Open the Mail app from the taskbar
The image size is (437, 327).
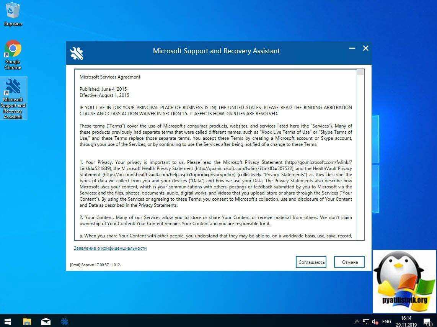(46, 321)
